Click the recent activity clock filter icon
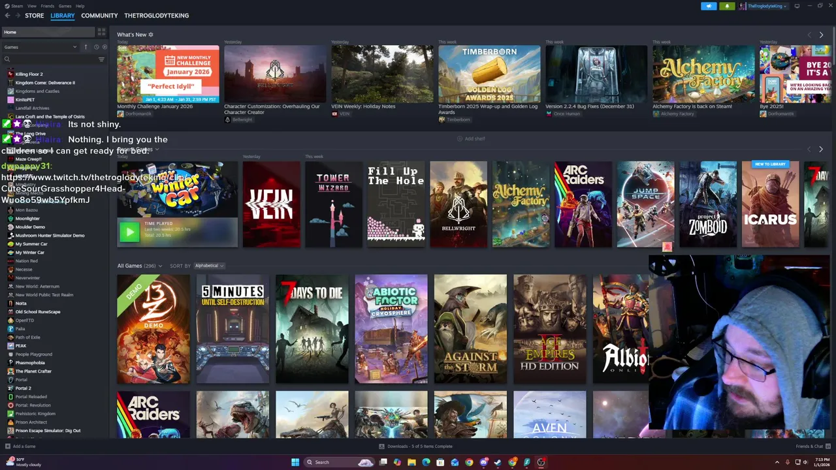 pos(96,47)
